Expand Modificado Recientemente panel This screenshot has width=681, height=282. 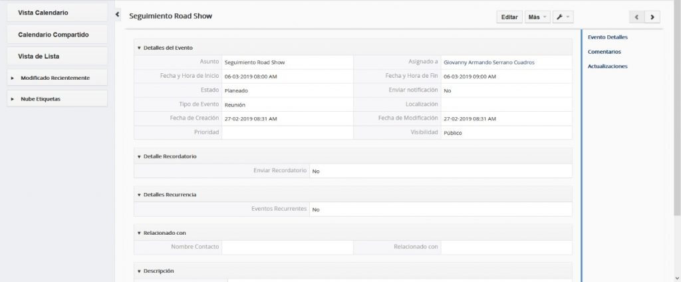[57, 78]
